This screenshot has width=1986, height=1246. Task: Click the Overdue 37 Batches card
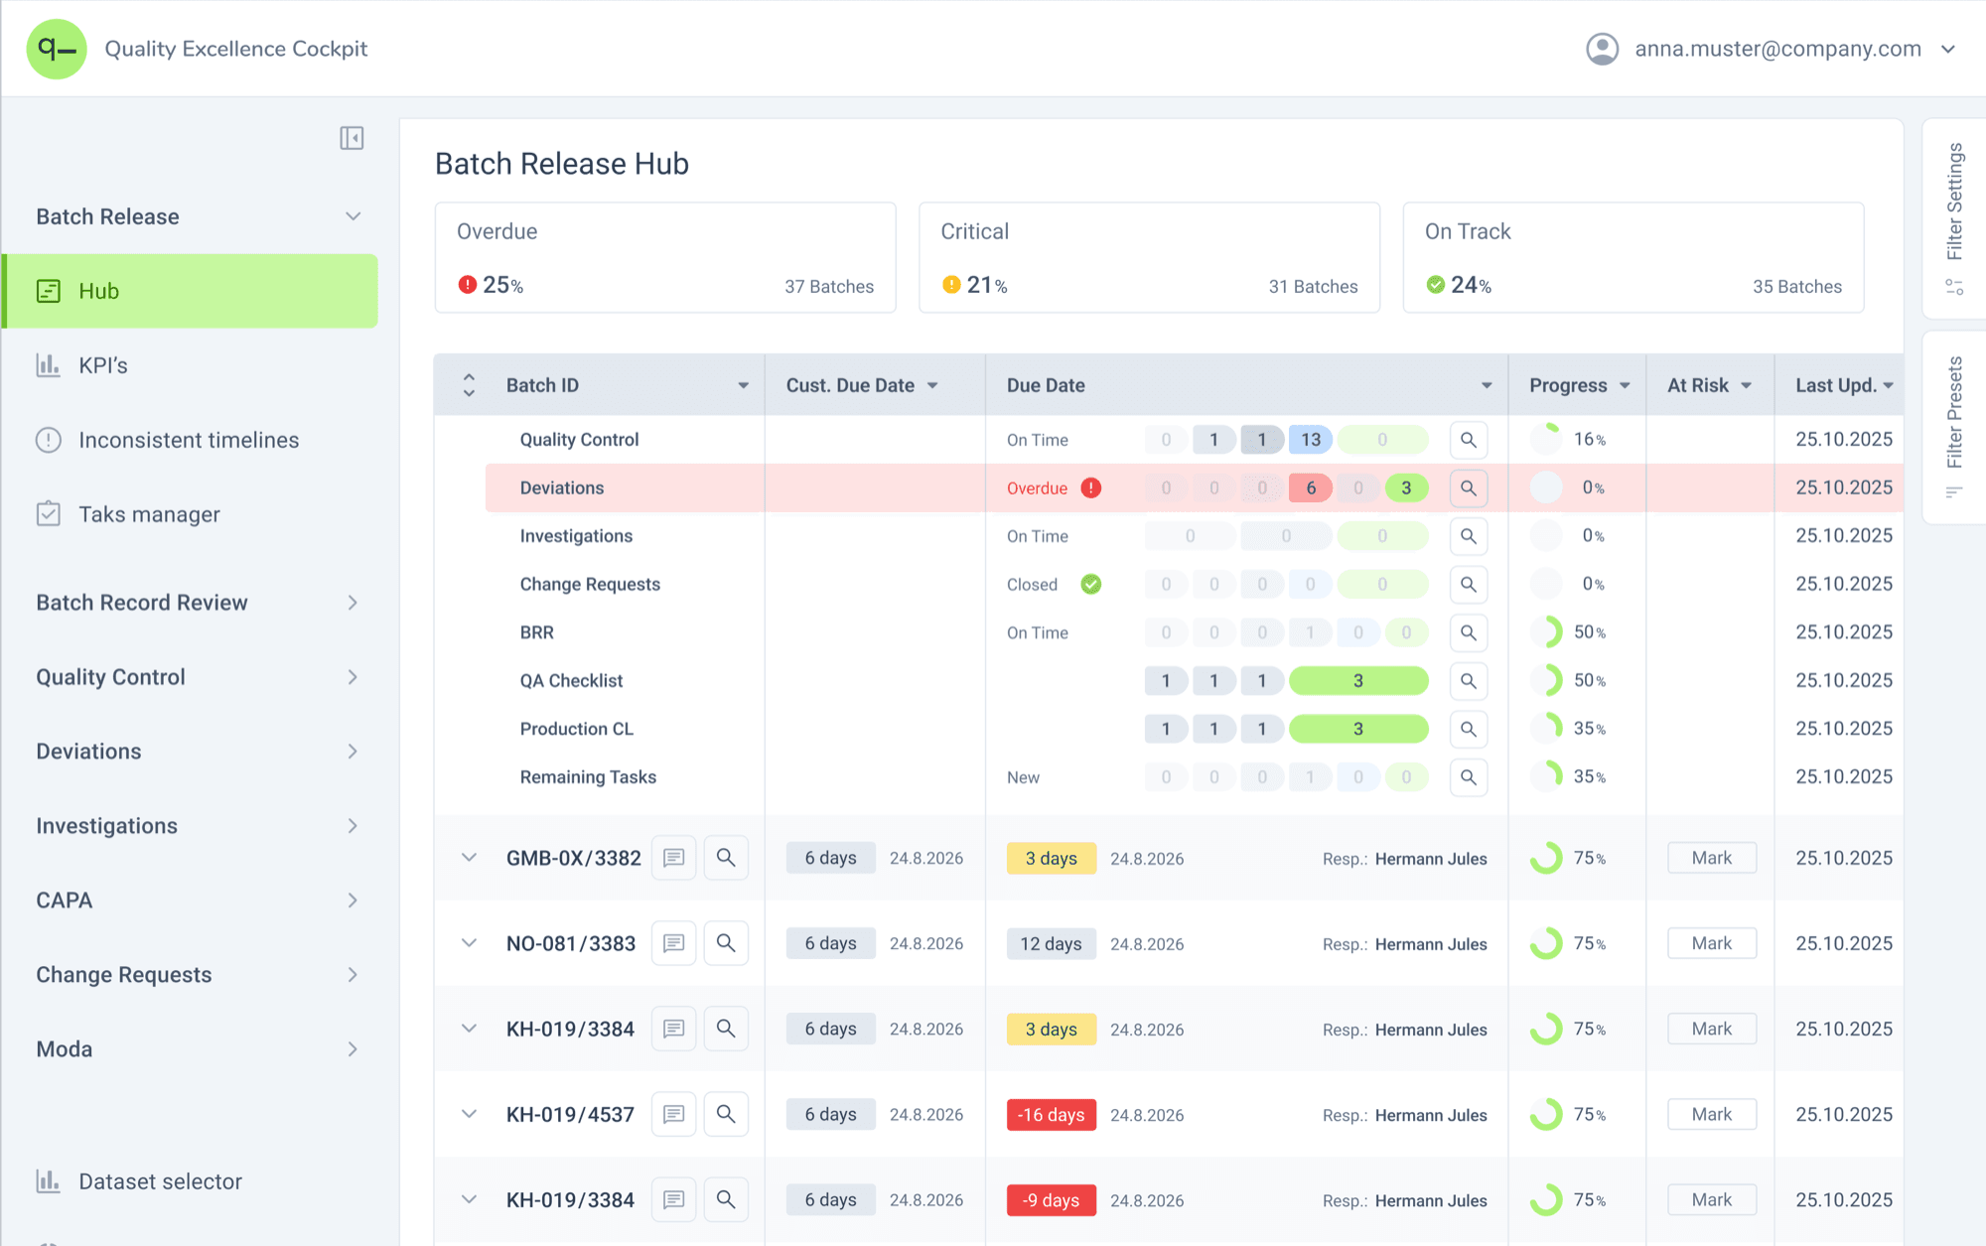tap(665, 258)
